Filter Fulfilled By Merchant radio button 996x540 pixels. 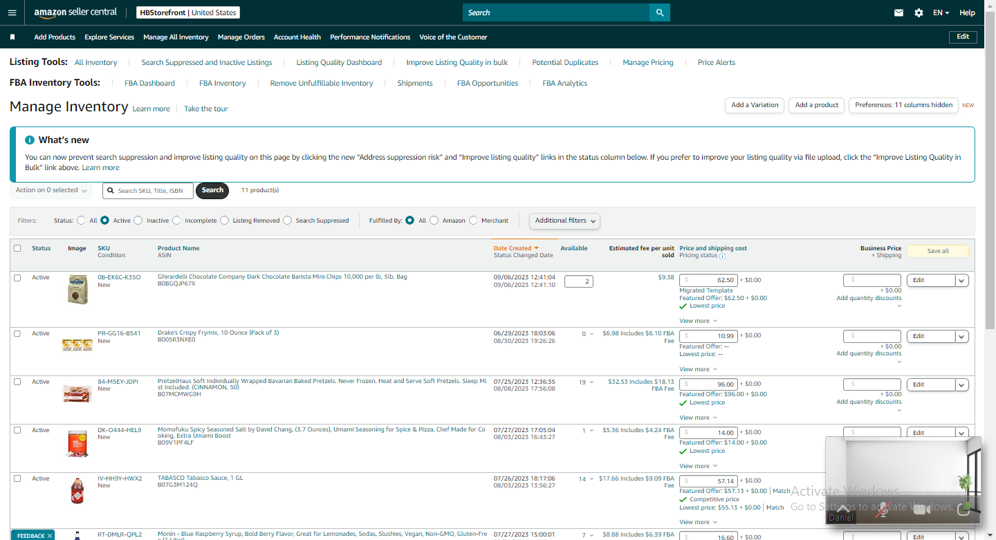point(473,221)
